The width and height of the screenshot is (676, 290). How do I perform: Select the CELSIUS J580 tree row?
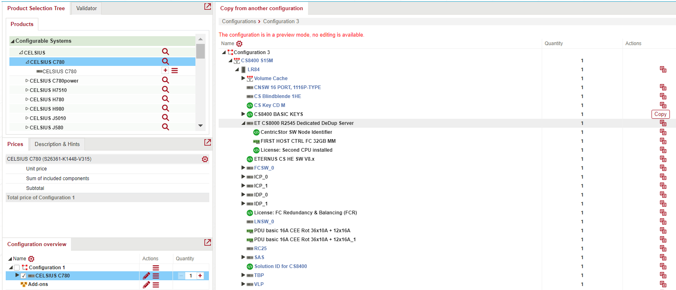pyautogui.click(x=102, y=127)
